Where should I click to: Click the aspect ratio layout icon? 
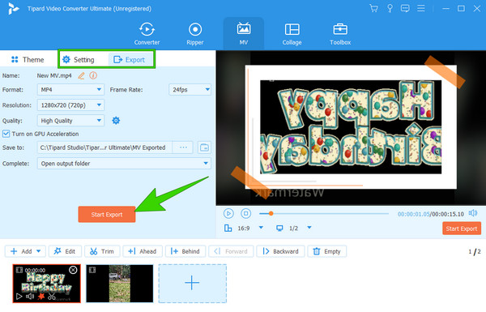click(228, 229)
